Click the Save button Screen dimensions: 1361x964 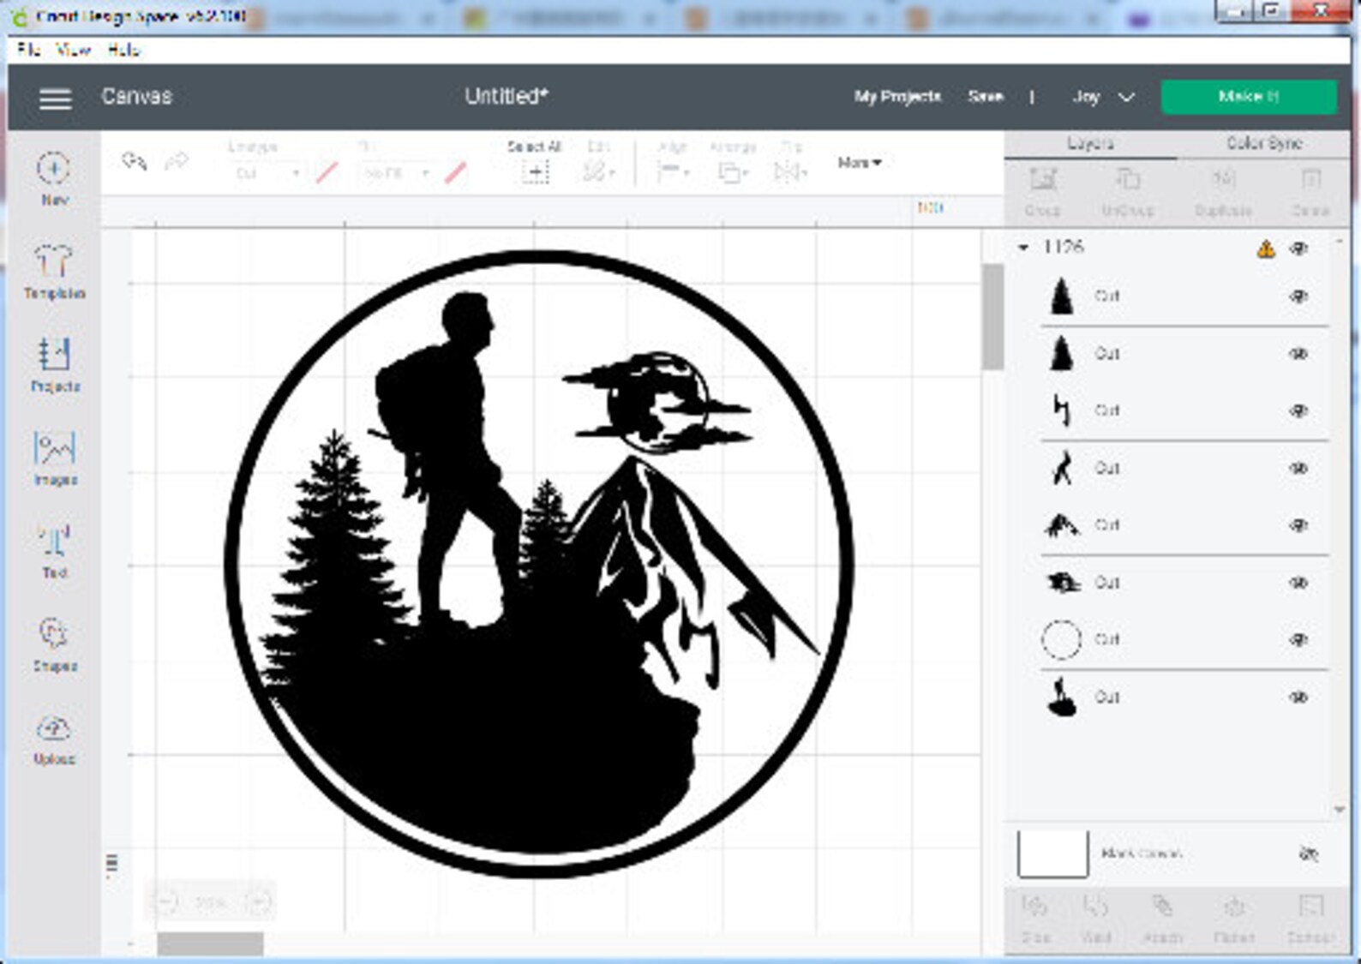point(986,97)
